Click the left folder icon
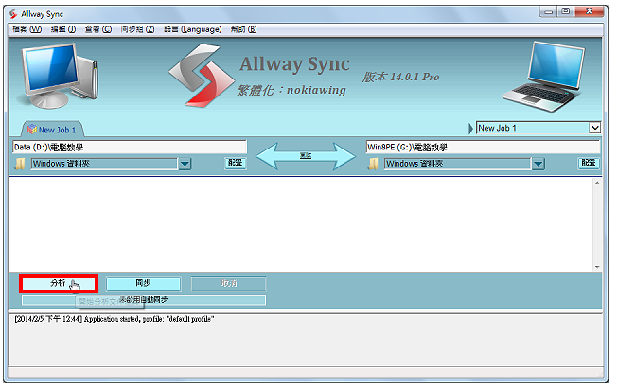This screenshot has height=386, width=618. [x=20, y=164]
